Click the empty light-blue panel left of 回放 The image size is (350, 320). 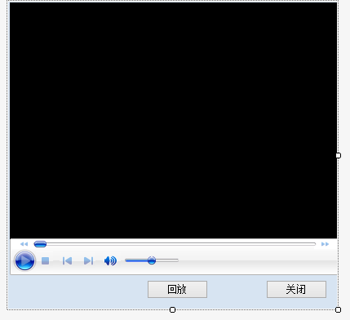(x=78, y=291)
